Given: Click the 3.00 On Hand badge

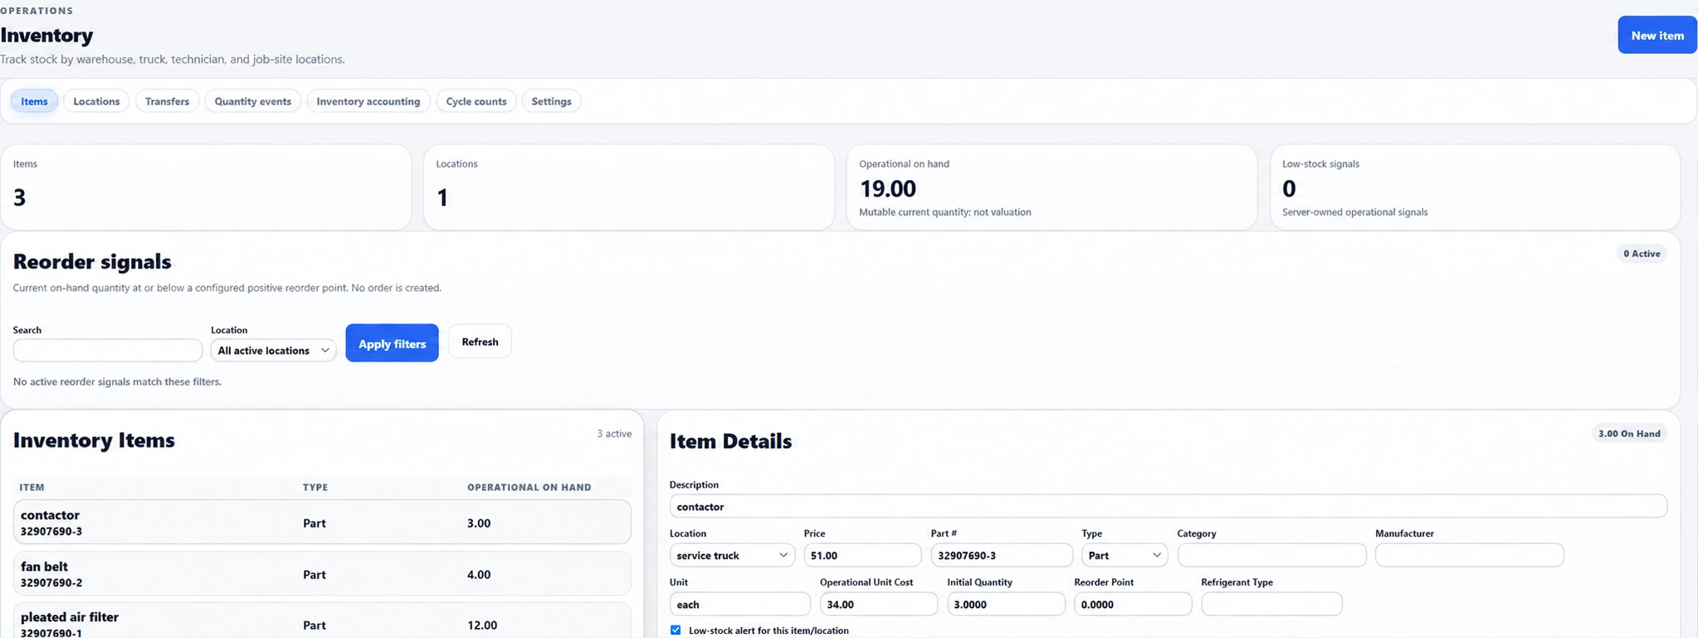Looking at the screenshot, I should [x=1629, y=433].
